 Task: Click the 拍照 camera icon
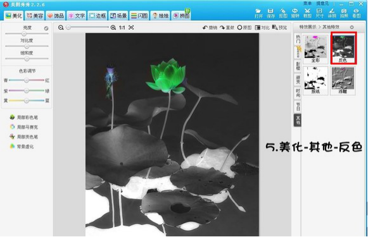344,13
